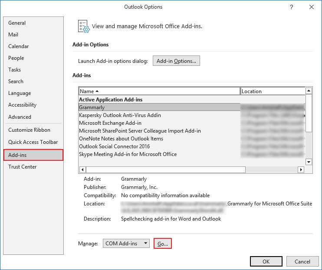The width and height of the screenshot is (322, 270).
Task: Click the add-in list scroll down arrow
Action: (x=309, y=162)
